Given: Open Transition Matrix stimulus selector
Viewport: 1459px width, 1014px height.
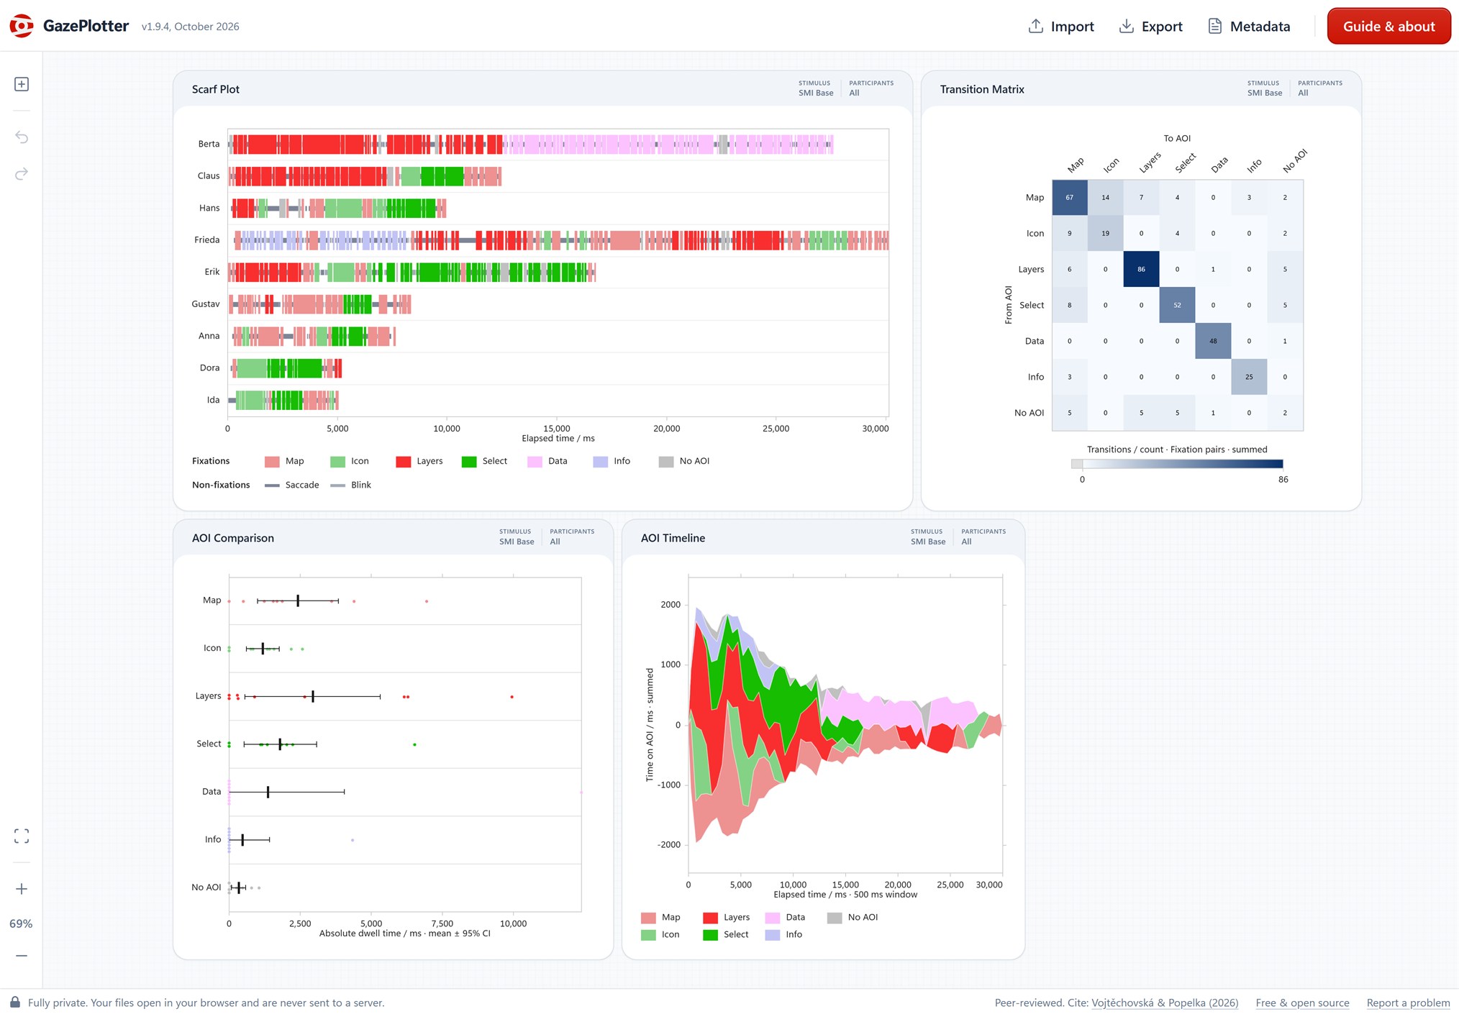Looking at the screenshot, I should click(1265, 88).
